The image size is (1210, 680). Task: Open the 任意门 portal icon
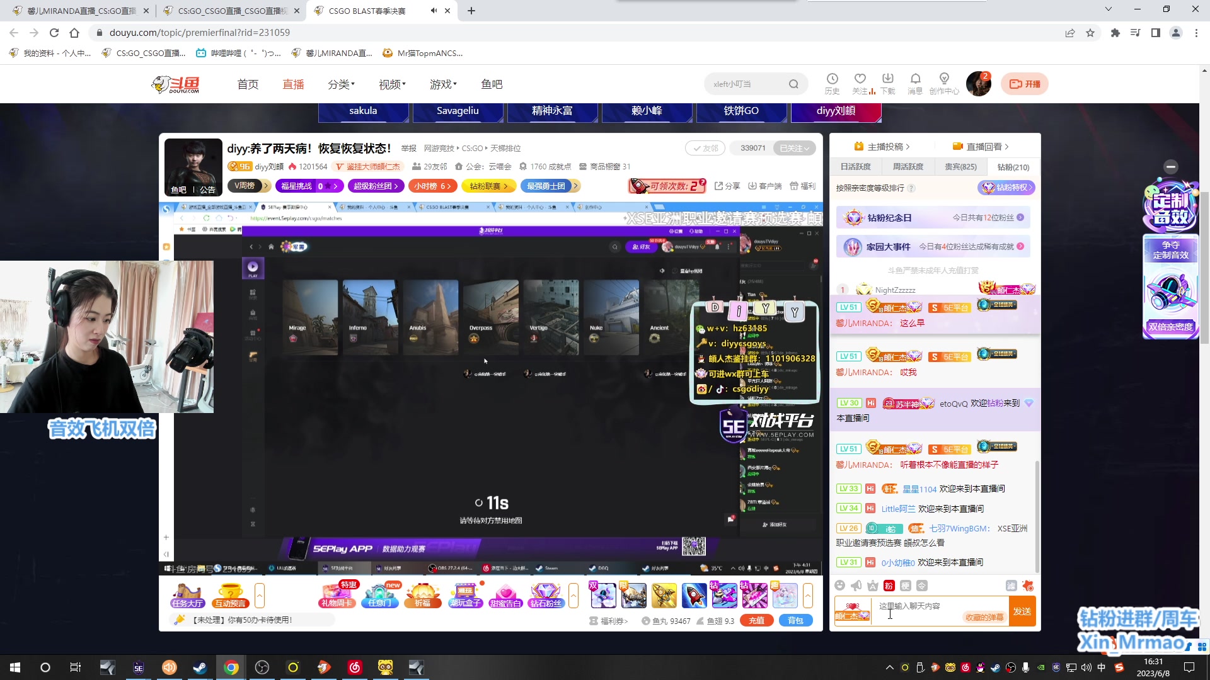click(379, 595)
